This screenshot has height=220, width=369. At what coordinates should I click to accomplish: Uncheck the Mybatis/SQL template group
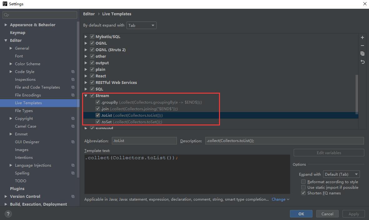[92, 37]
